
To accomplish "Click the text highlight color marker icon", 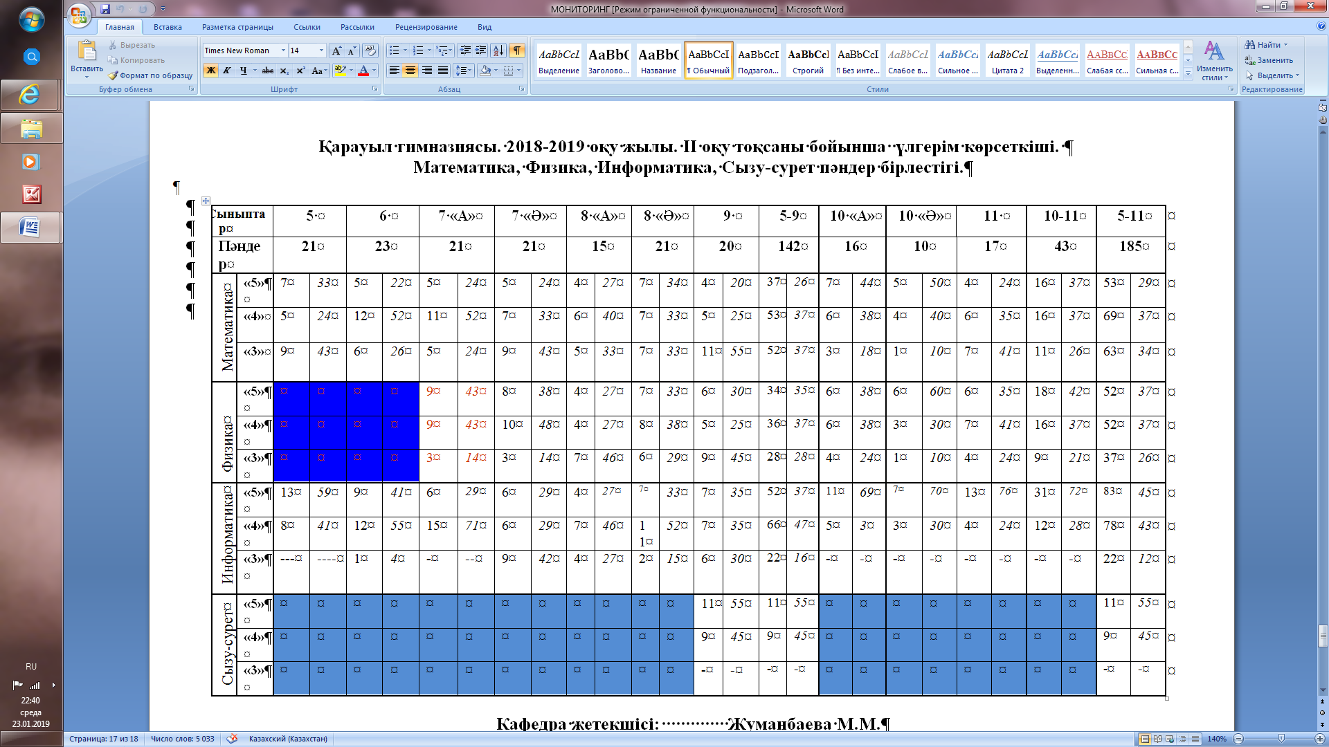I will click(339, 71).
